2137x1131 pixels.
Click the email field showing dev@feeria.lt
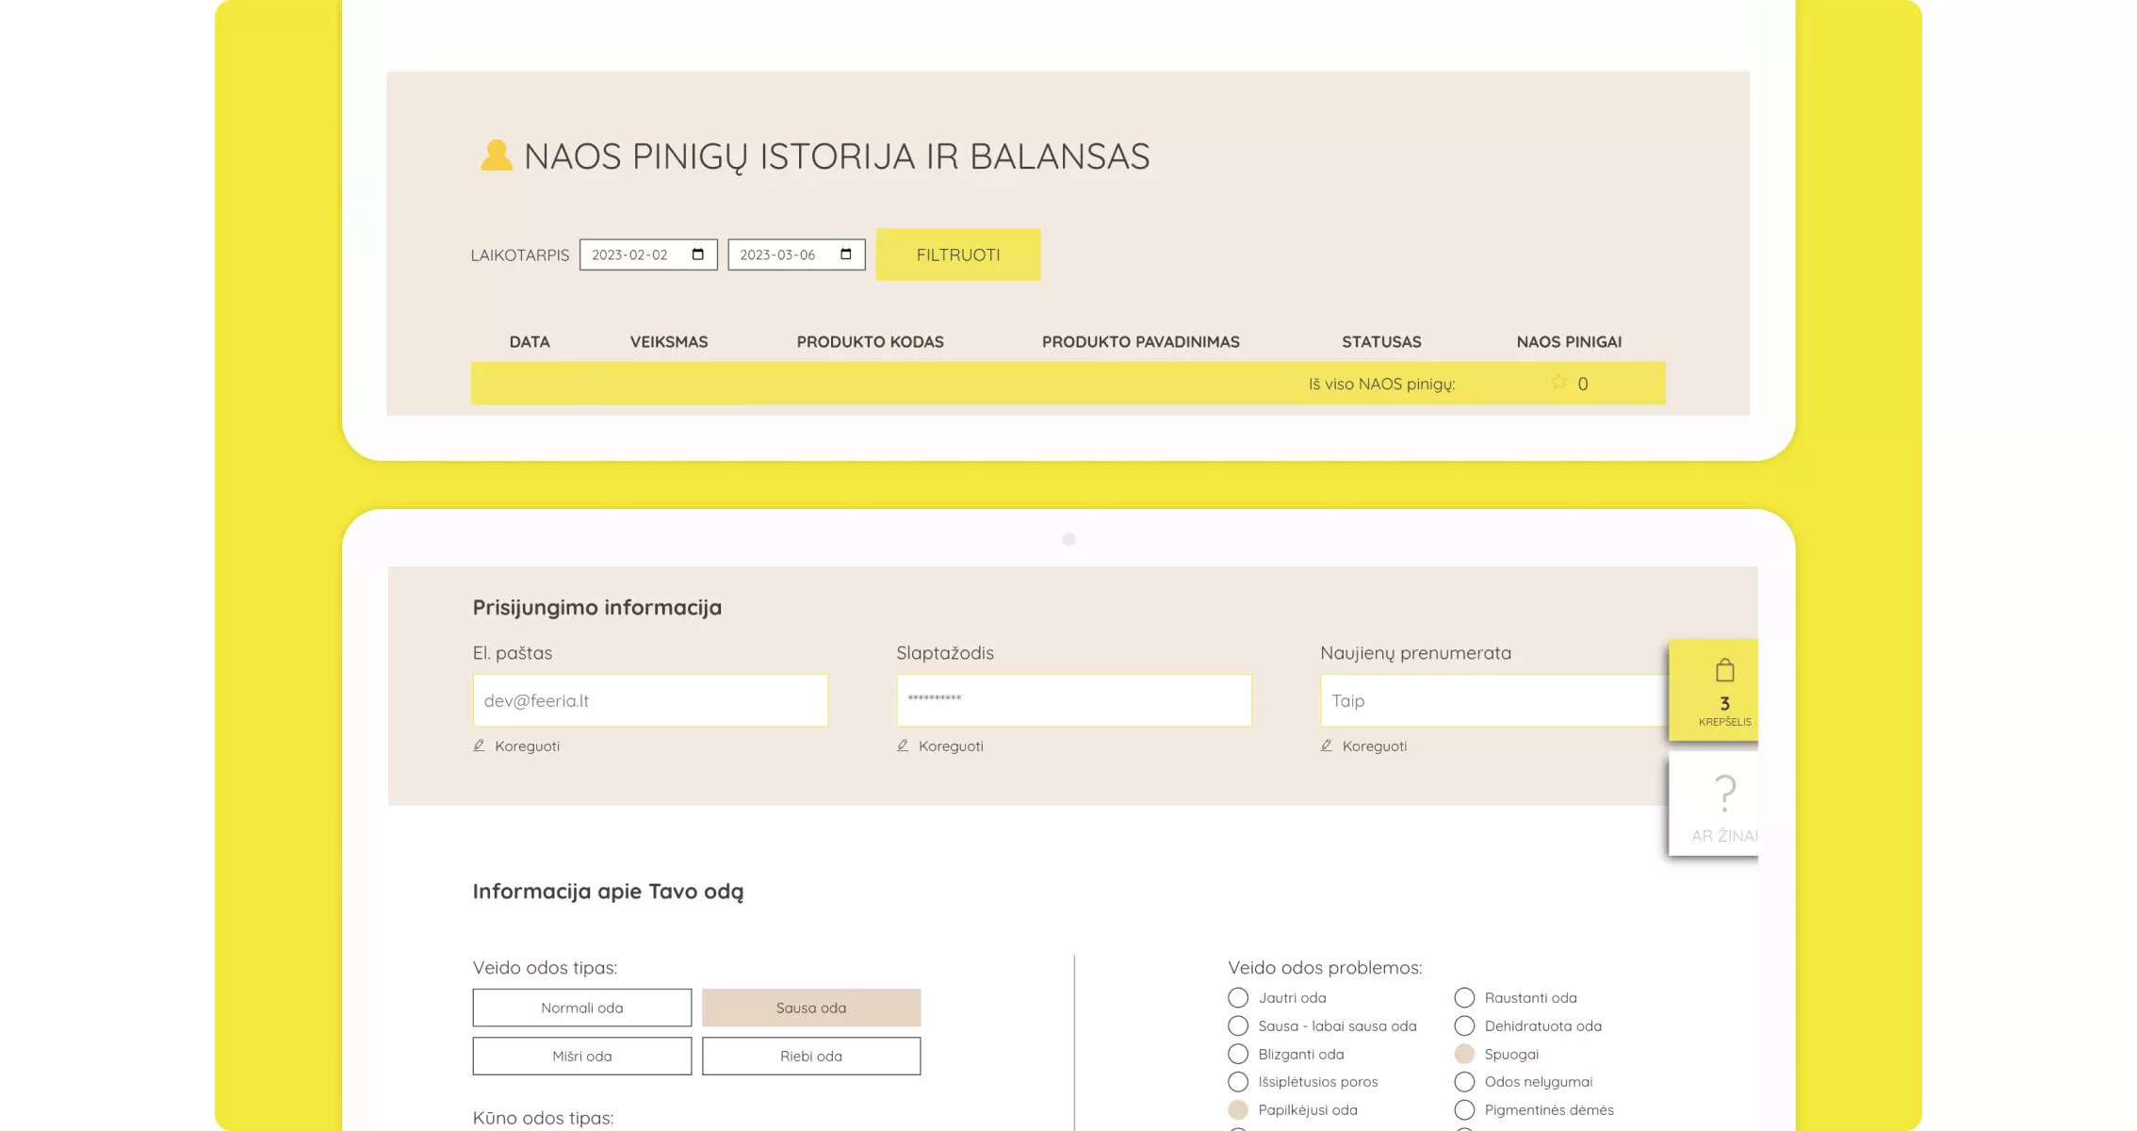pyautogui.click(x=650, y=700)
